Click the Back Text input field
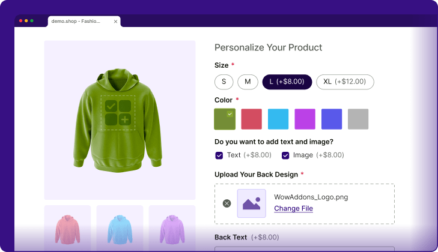Viewport: 438px width, 252px height. click(x=305, y=249)
